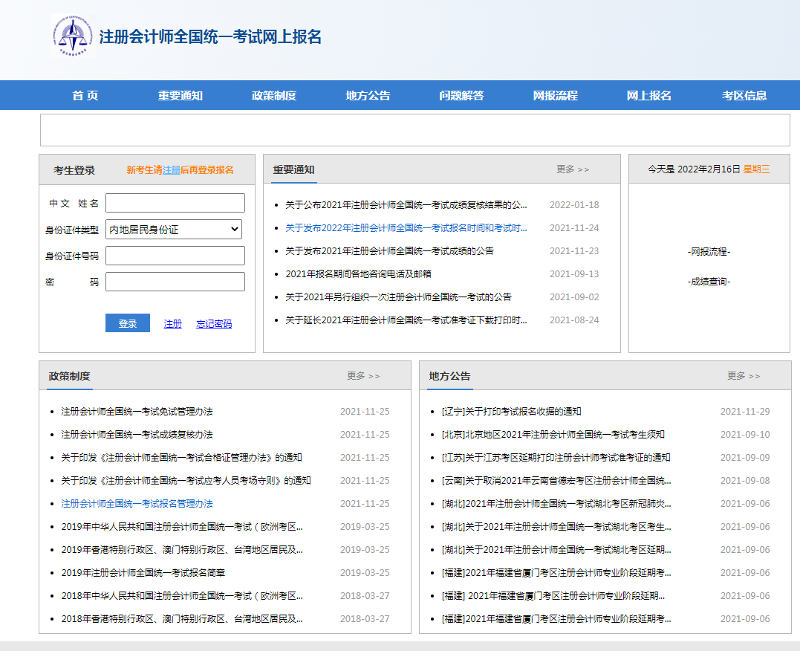Open 注册会计师全国统一考试报名管理办法 policy link

[137, 504]
